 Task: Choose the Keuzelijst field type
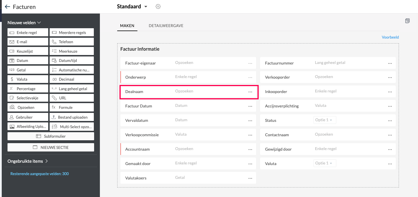pos(28,51)
